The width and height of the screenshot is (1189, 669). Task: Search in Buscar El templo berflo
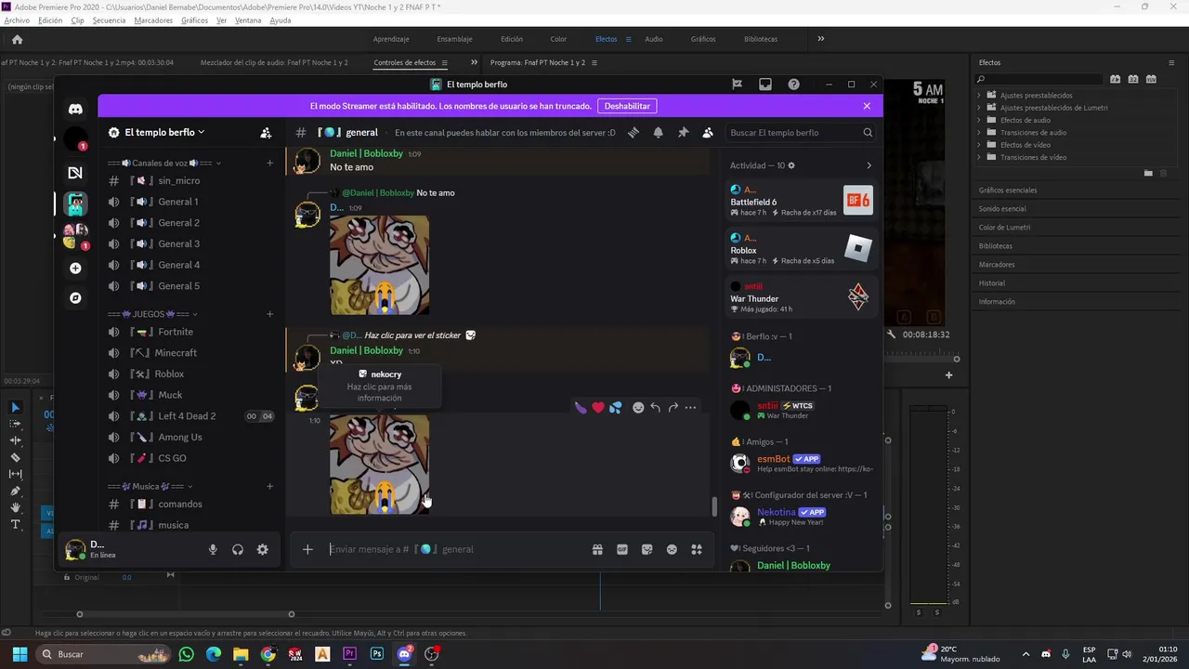(x=801, y=133)
